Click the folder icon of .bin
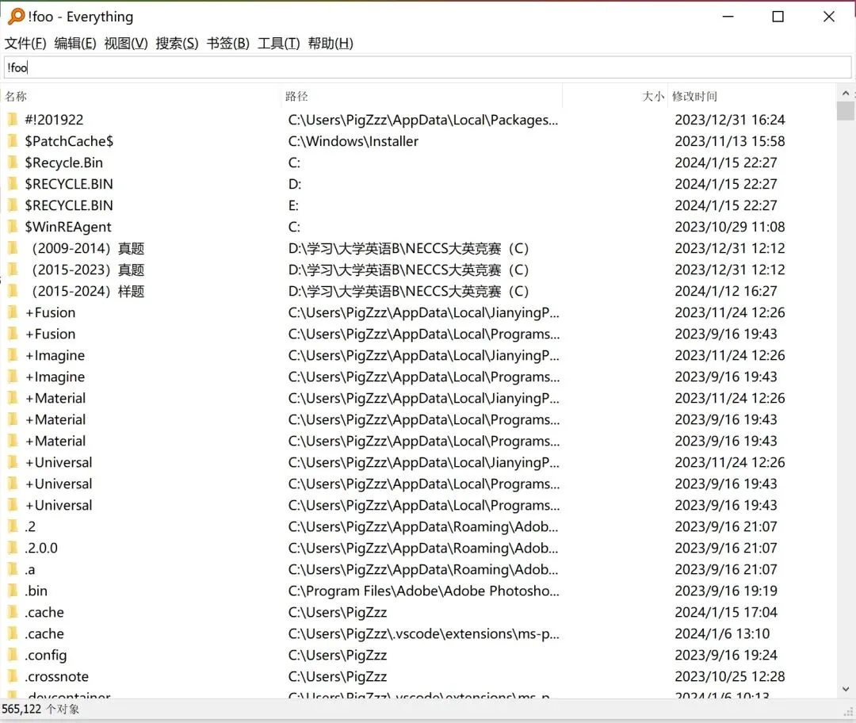Viewport: 856px width, 723px height. (x=13, y=591)
